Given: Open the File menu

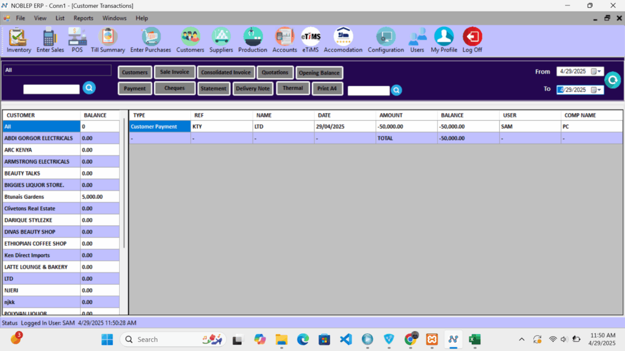Looking at the screenshot, I should pos(20,18).
